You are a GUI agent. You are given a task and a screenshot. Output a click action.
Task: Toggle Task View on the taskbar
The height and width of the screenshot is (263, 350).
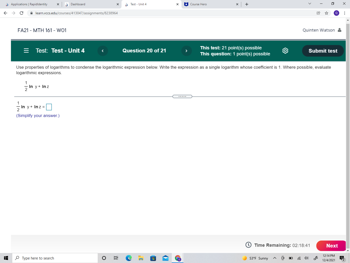(x=116, y=258)
